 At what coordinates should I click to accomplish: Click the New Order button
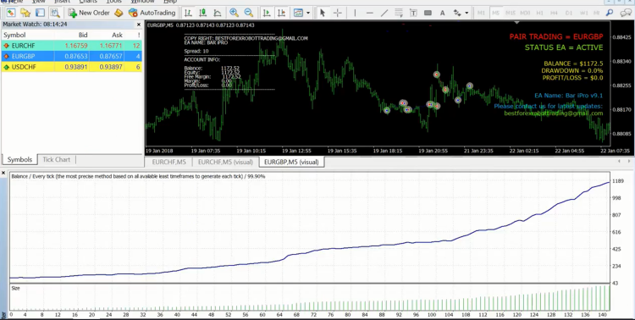tap(89, 13)
